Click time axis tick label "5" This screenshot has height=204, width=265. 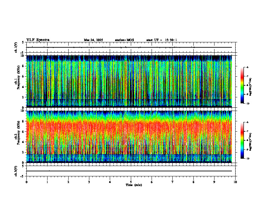pos(131,182)
